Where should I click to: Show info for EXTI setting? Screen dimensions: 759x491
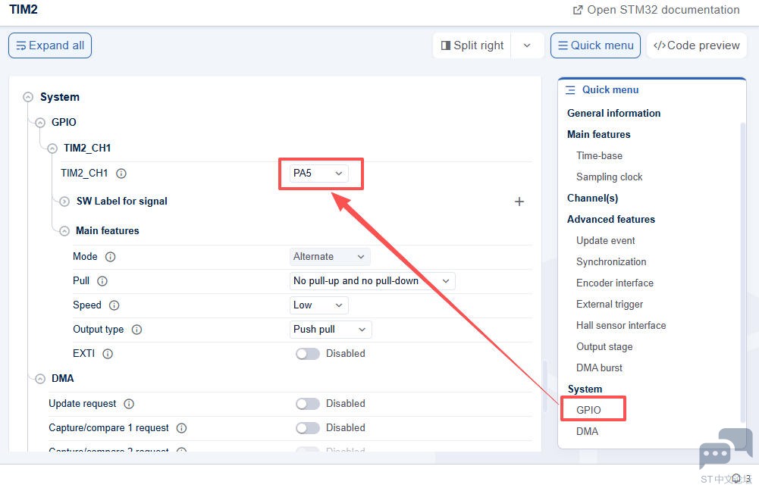tap(108, 354)
